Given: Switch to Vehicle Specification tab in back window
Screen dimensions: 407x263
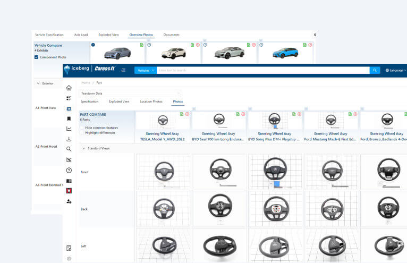Looking at the screenshot, I should [49, 35].
